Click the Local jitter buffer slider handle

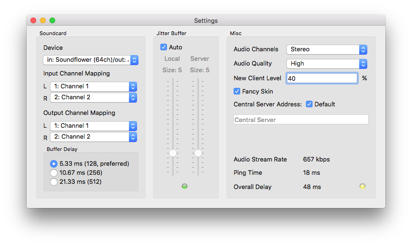pyautogui.click(x=173, y=153)
